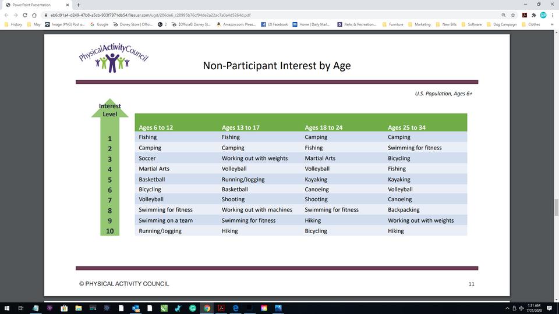Open the Windows Start menu
Viewport: 559px width, 314px height.
(x=7, y=308)
